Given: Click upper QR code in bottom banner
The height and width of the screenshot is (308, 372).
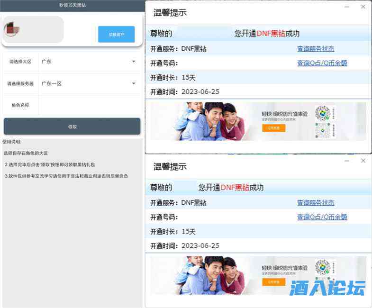Looking at the screenshot, I should tap(322, 267).
